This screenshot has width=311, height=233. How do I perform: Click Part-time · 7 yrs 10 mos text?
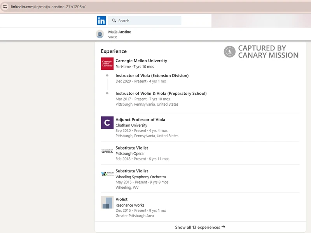135,66
